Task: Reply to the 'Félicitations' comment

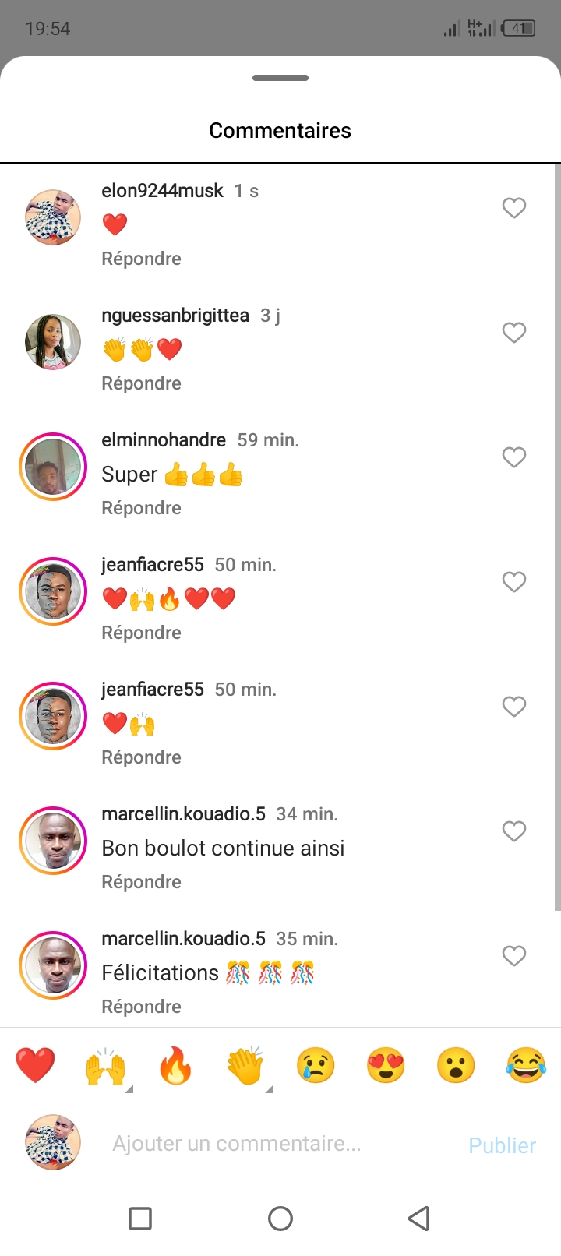Action: point(141,1007)
